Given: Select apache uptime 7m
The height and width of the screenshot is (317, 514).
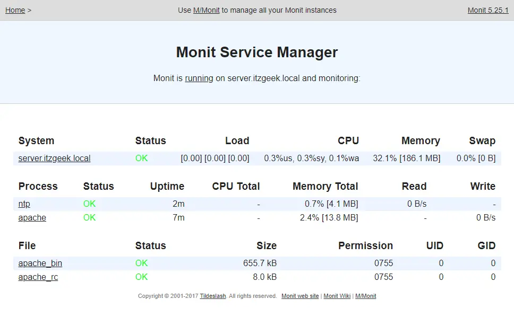Looking at the screenshot, I should tap(178, 217).
